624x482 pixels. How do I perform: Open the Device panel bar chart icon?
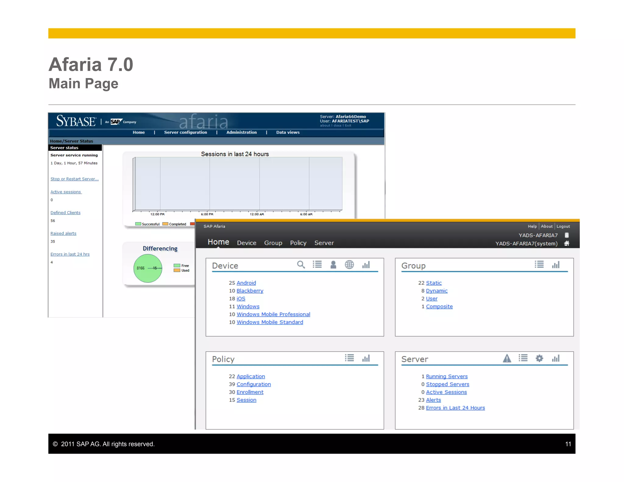366,264
